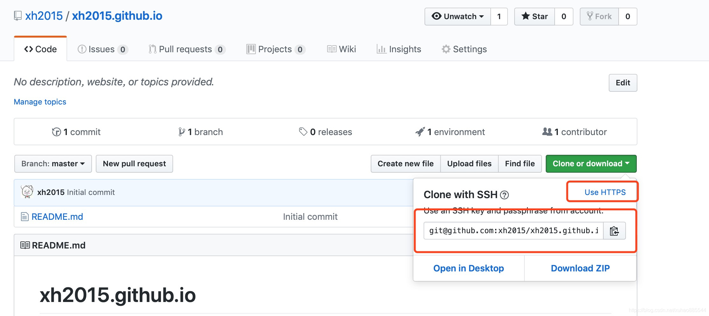View the 1 branch list

tap(200, 132)
